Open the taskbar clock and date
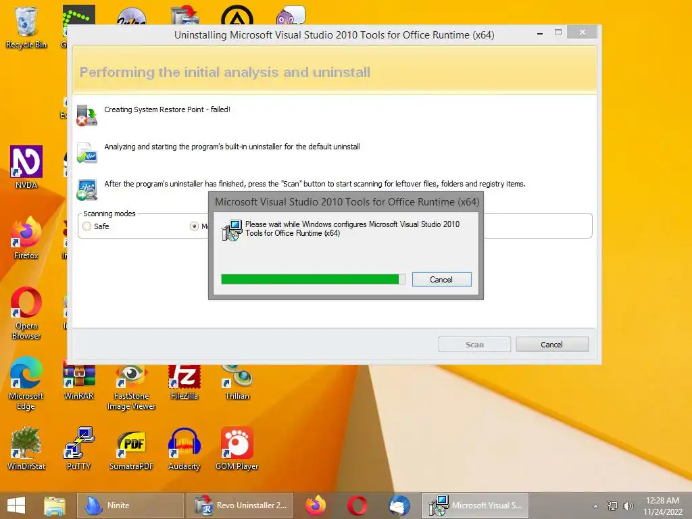 pos(662,506)
